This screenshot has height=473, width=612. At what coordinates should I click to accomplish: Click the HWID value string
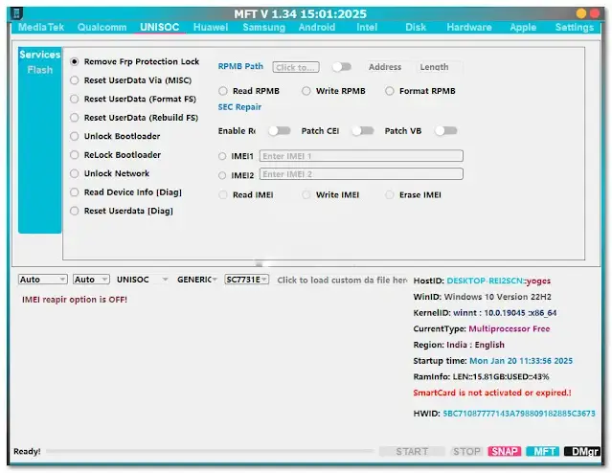click(519, 414)
